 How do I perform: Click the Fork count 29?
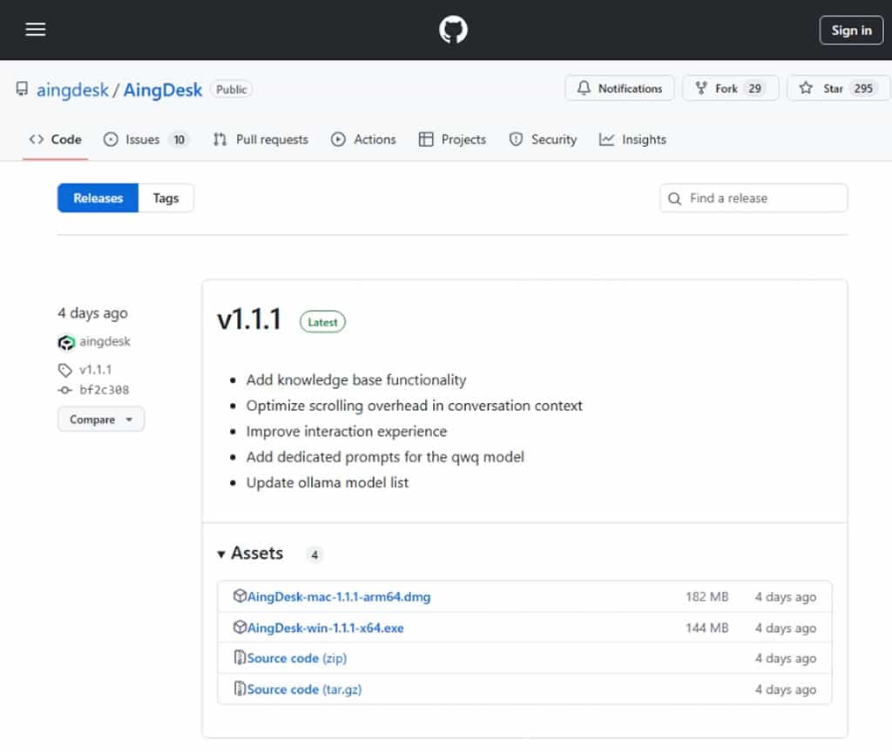click(x=754, y=89)
